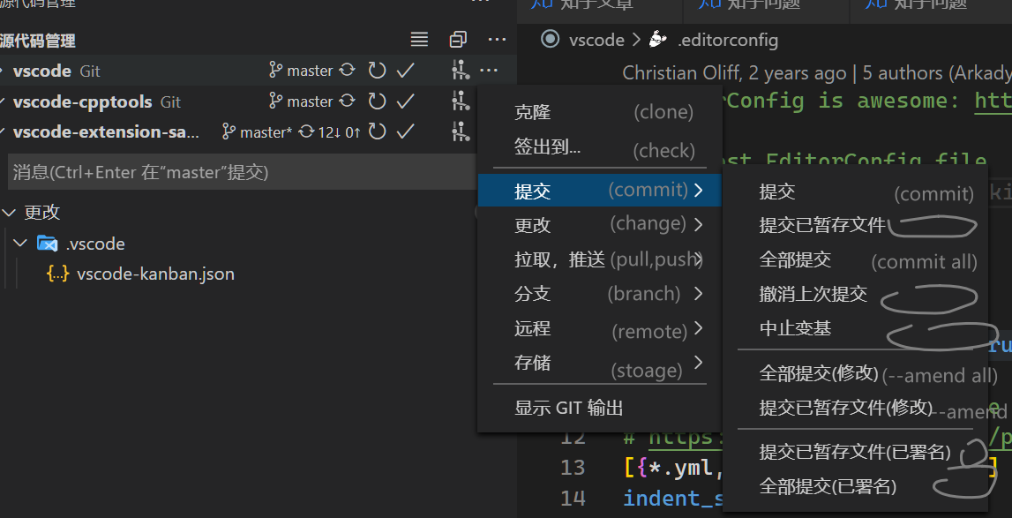
Task: Open vscode-kanban.json changed file
Action: tap(155, 274)
